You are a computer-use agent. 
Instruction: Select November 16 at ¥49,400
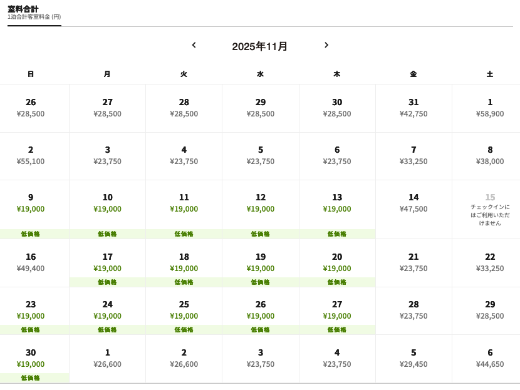31,262
